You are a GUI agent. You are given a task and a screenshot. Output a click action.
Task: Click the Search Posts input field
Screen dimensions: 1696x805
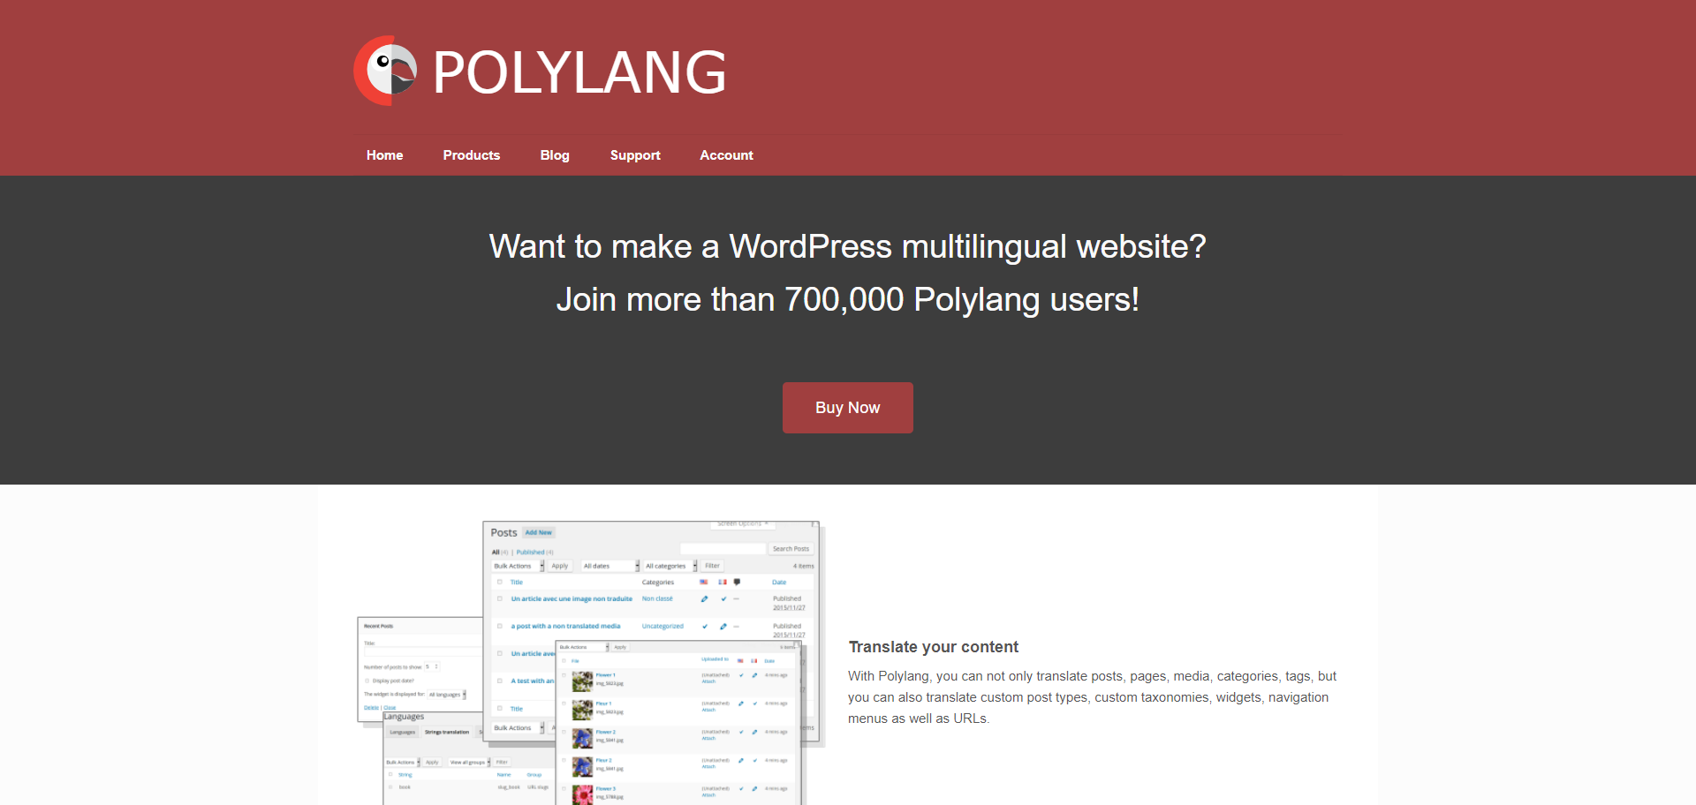click(723, 549)
